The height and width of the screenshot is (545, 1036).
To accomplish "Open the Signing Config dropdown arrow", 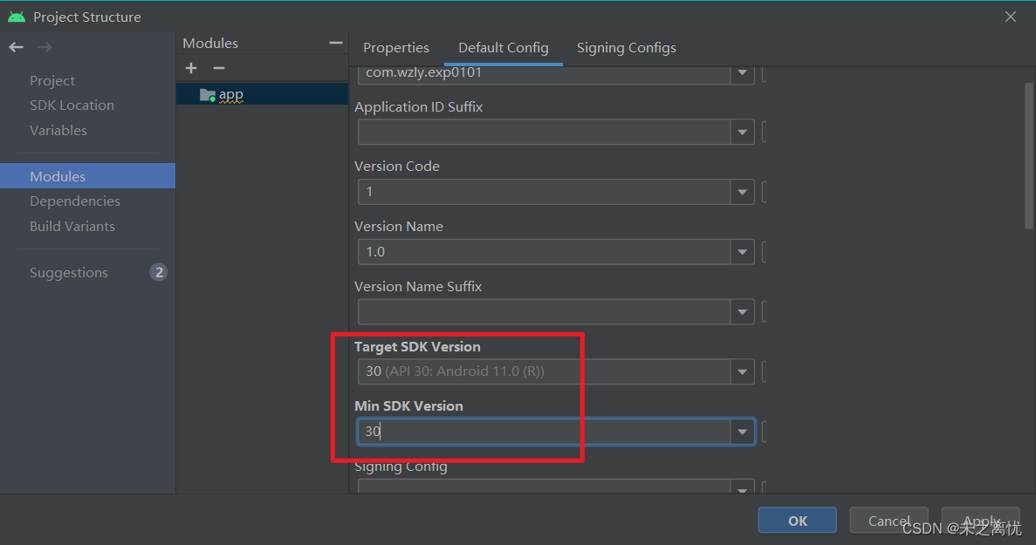I will click(742, 488).
